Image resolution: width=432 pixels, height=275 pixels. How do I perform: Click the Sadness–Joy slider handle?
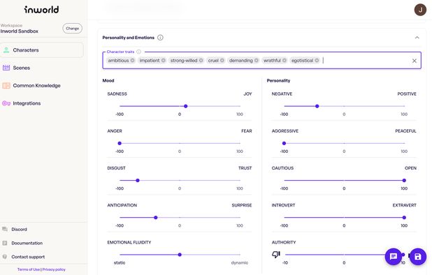pyautogui.click(x=186, y=106)
